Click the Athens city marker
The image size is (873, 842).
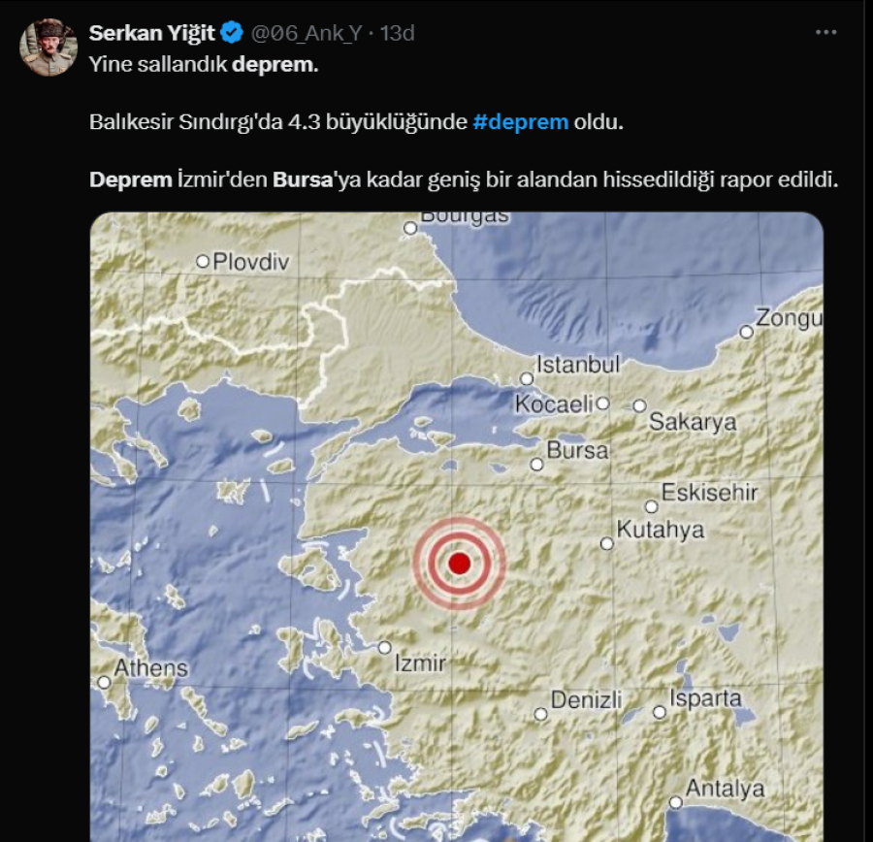104,682
